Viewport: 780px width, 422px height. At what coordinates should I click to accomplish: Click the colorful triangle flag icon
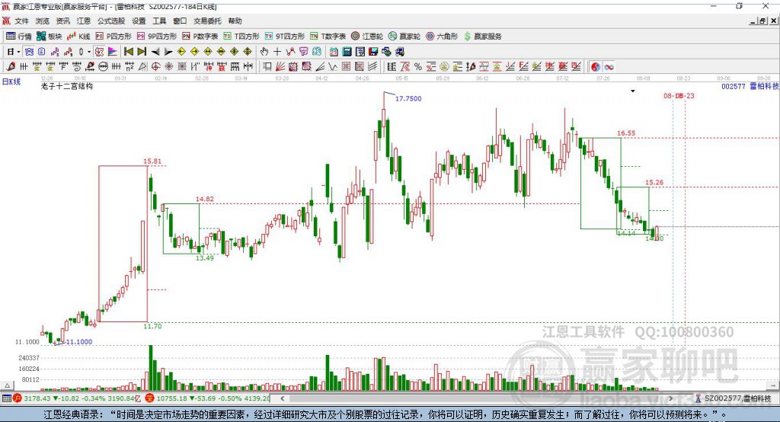[x=113, y=52]
